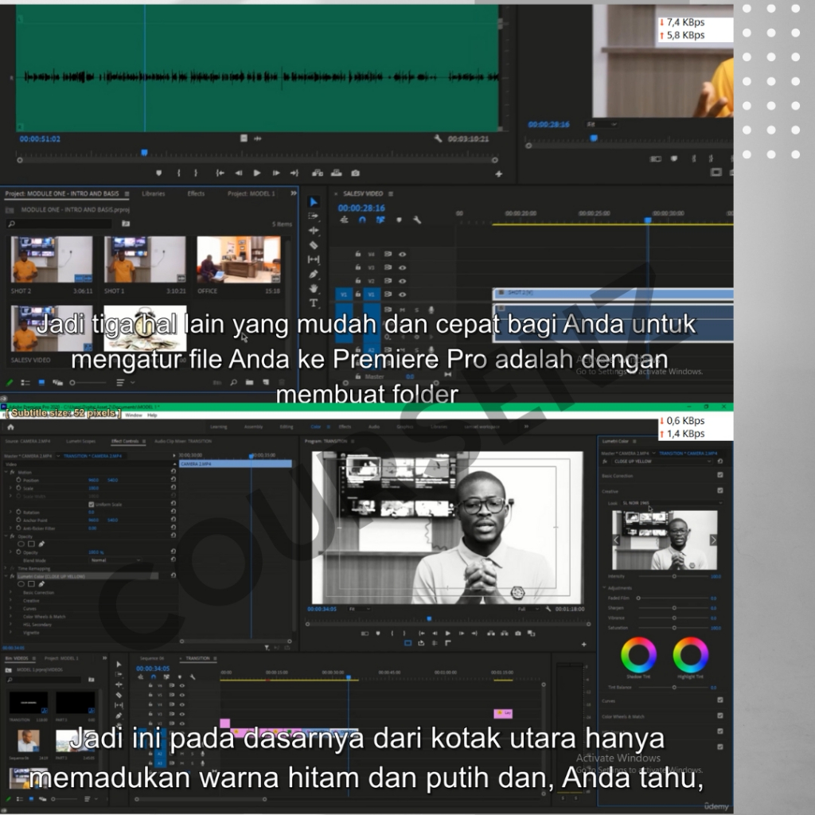This screenshot has width=815, height=815.
Task: Toggle the Creative section checkbox in Lumetri Color
Action: pyautogui.click(x=719, y=491)
